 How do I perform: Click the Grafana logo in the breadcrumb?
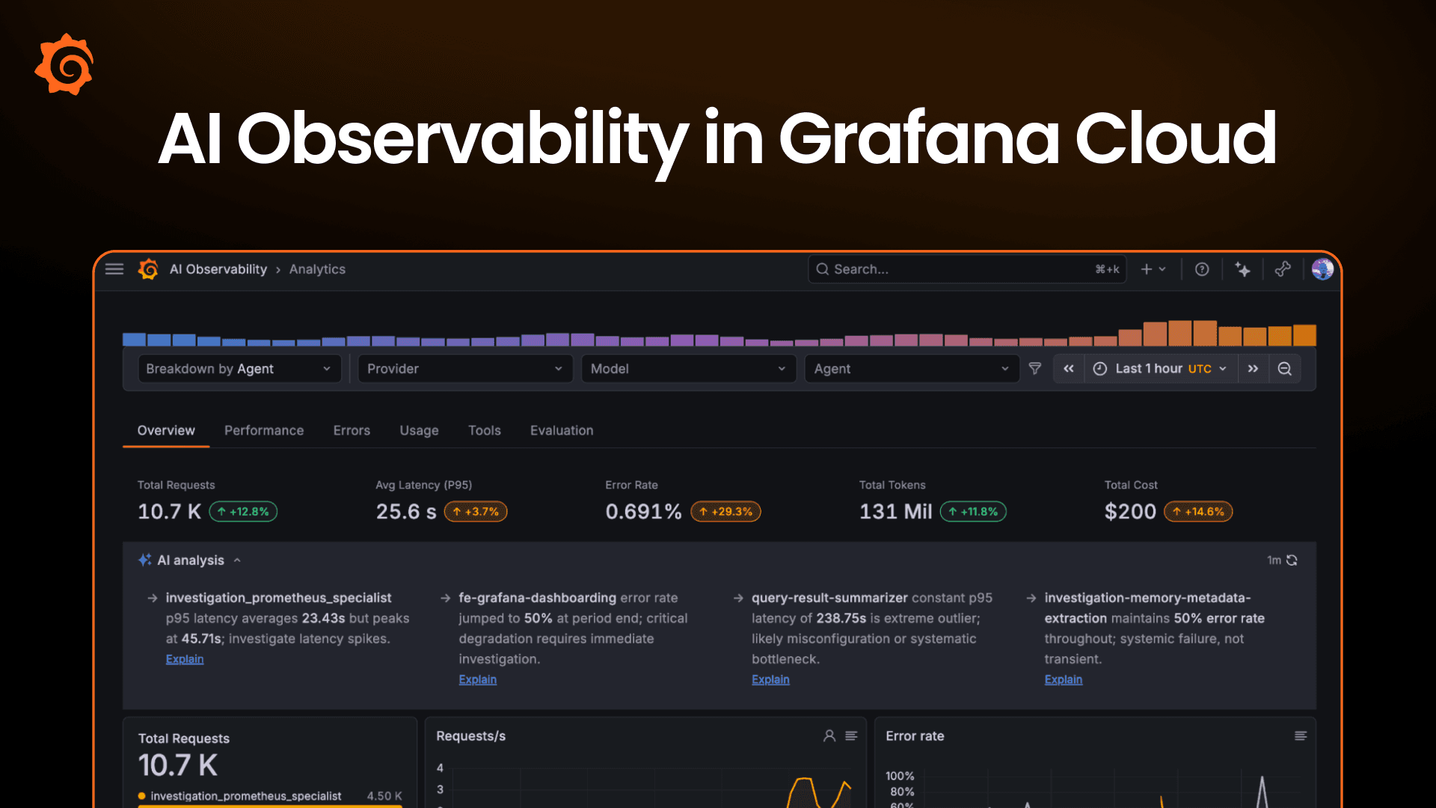click(x=147, y=269)
